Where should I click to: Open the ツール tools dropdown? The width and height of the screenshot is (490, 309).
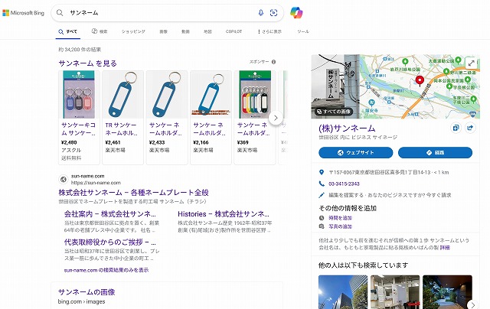(x=303, y=31)
